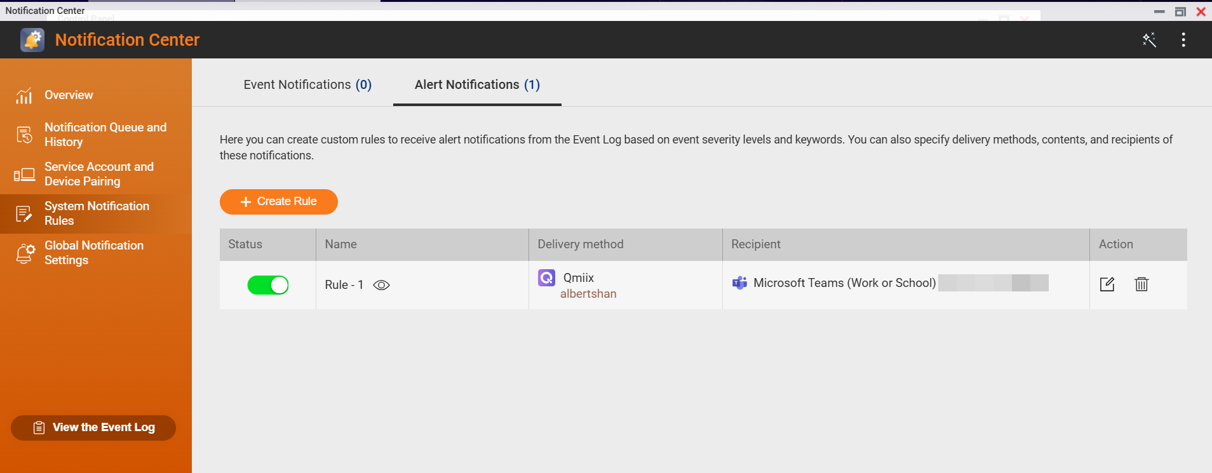The image size is (1212, 473).
Task: Click the Notification Center bell logo
Action: click(32, 40)
